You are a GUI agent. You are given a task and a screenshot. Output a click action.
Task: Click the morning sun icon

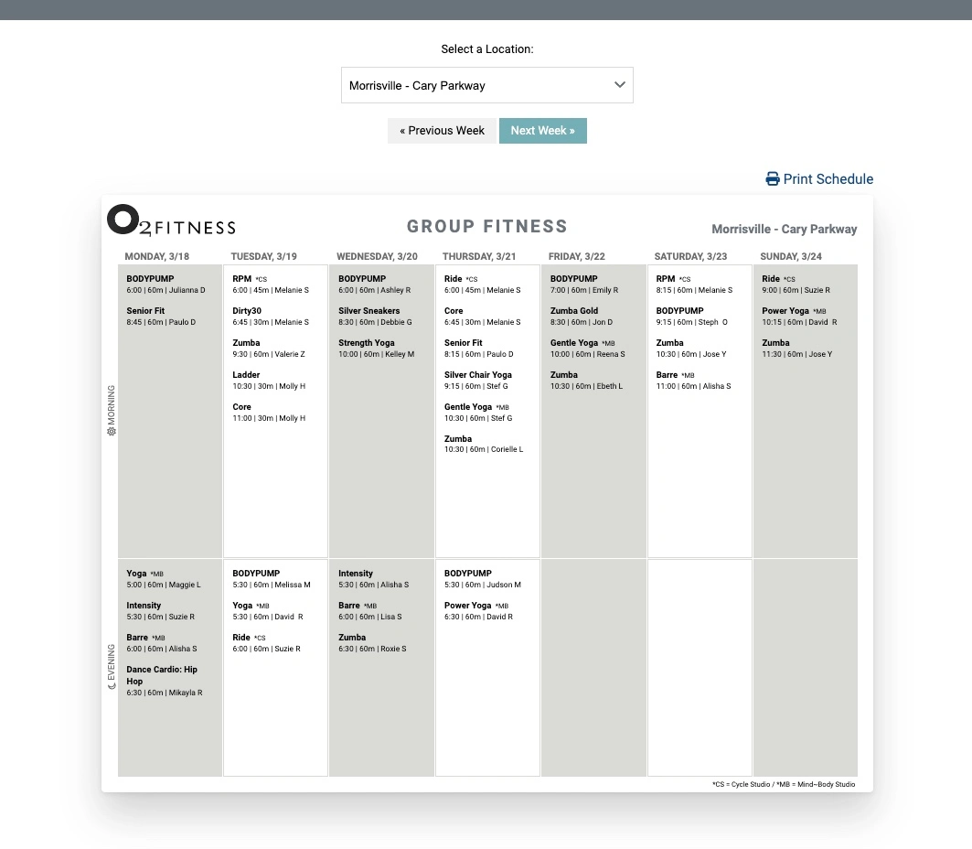click(112, 432)
